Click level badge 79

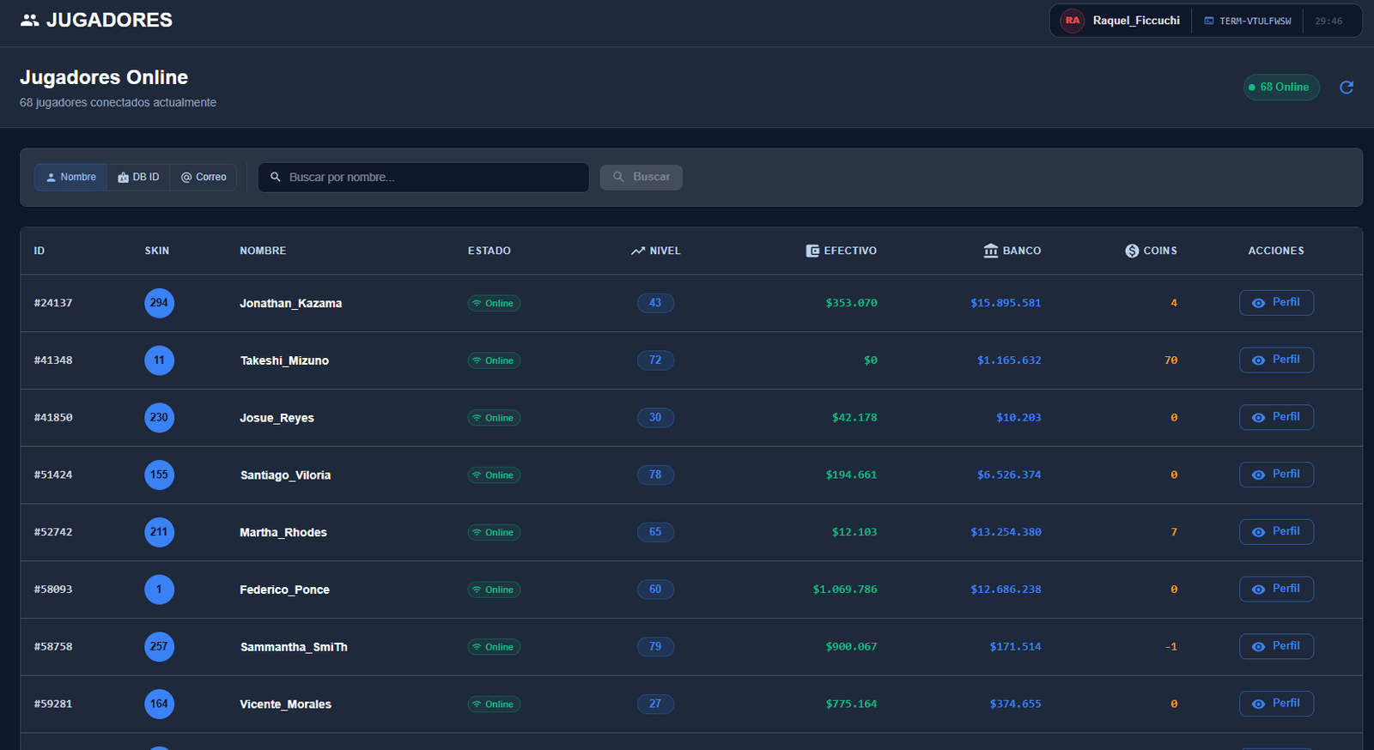point(655,646)
